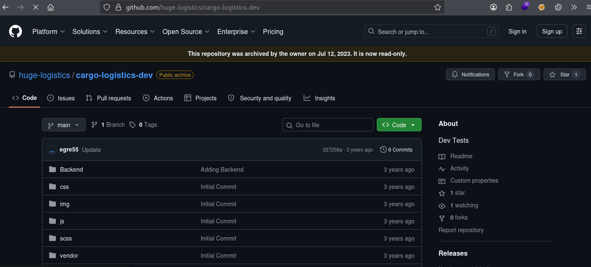Open the js folder

[x=62, y=221]
